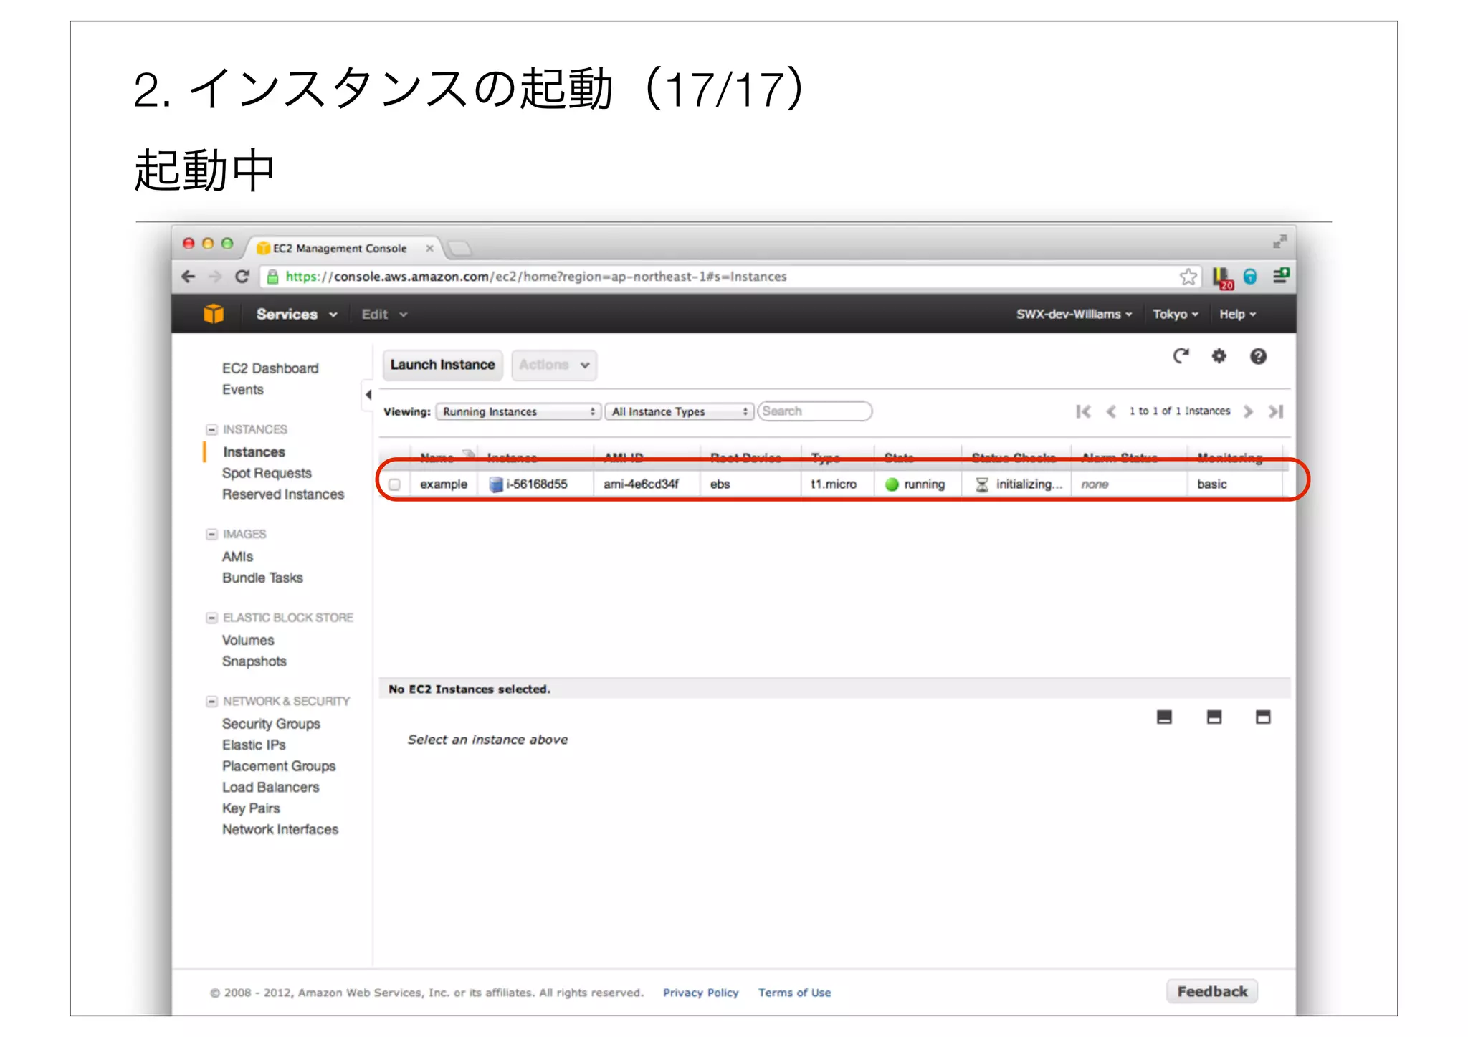Click the Launch Instance button
The height and width of the screenshot is (1037, 1468).
click(442, 365)
